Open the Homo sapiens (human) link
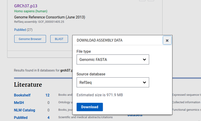 31,11
